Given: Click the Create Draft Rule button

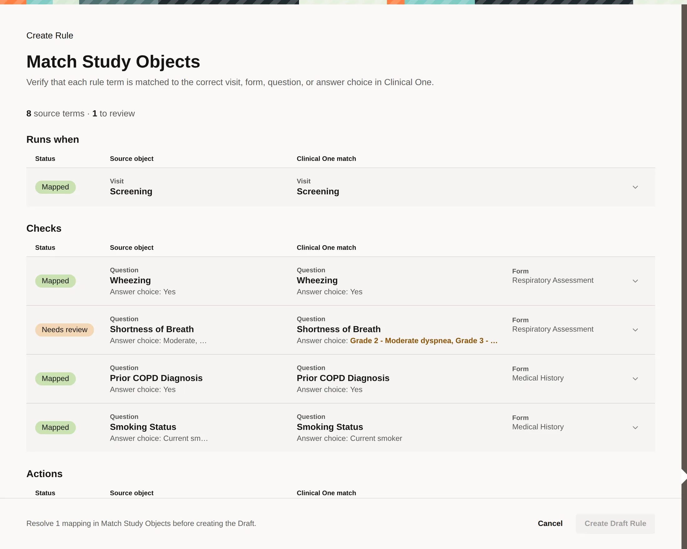Looking at the screenshot, I should [615, 523].
